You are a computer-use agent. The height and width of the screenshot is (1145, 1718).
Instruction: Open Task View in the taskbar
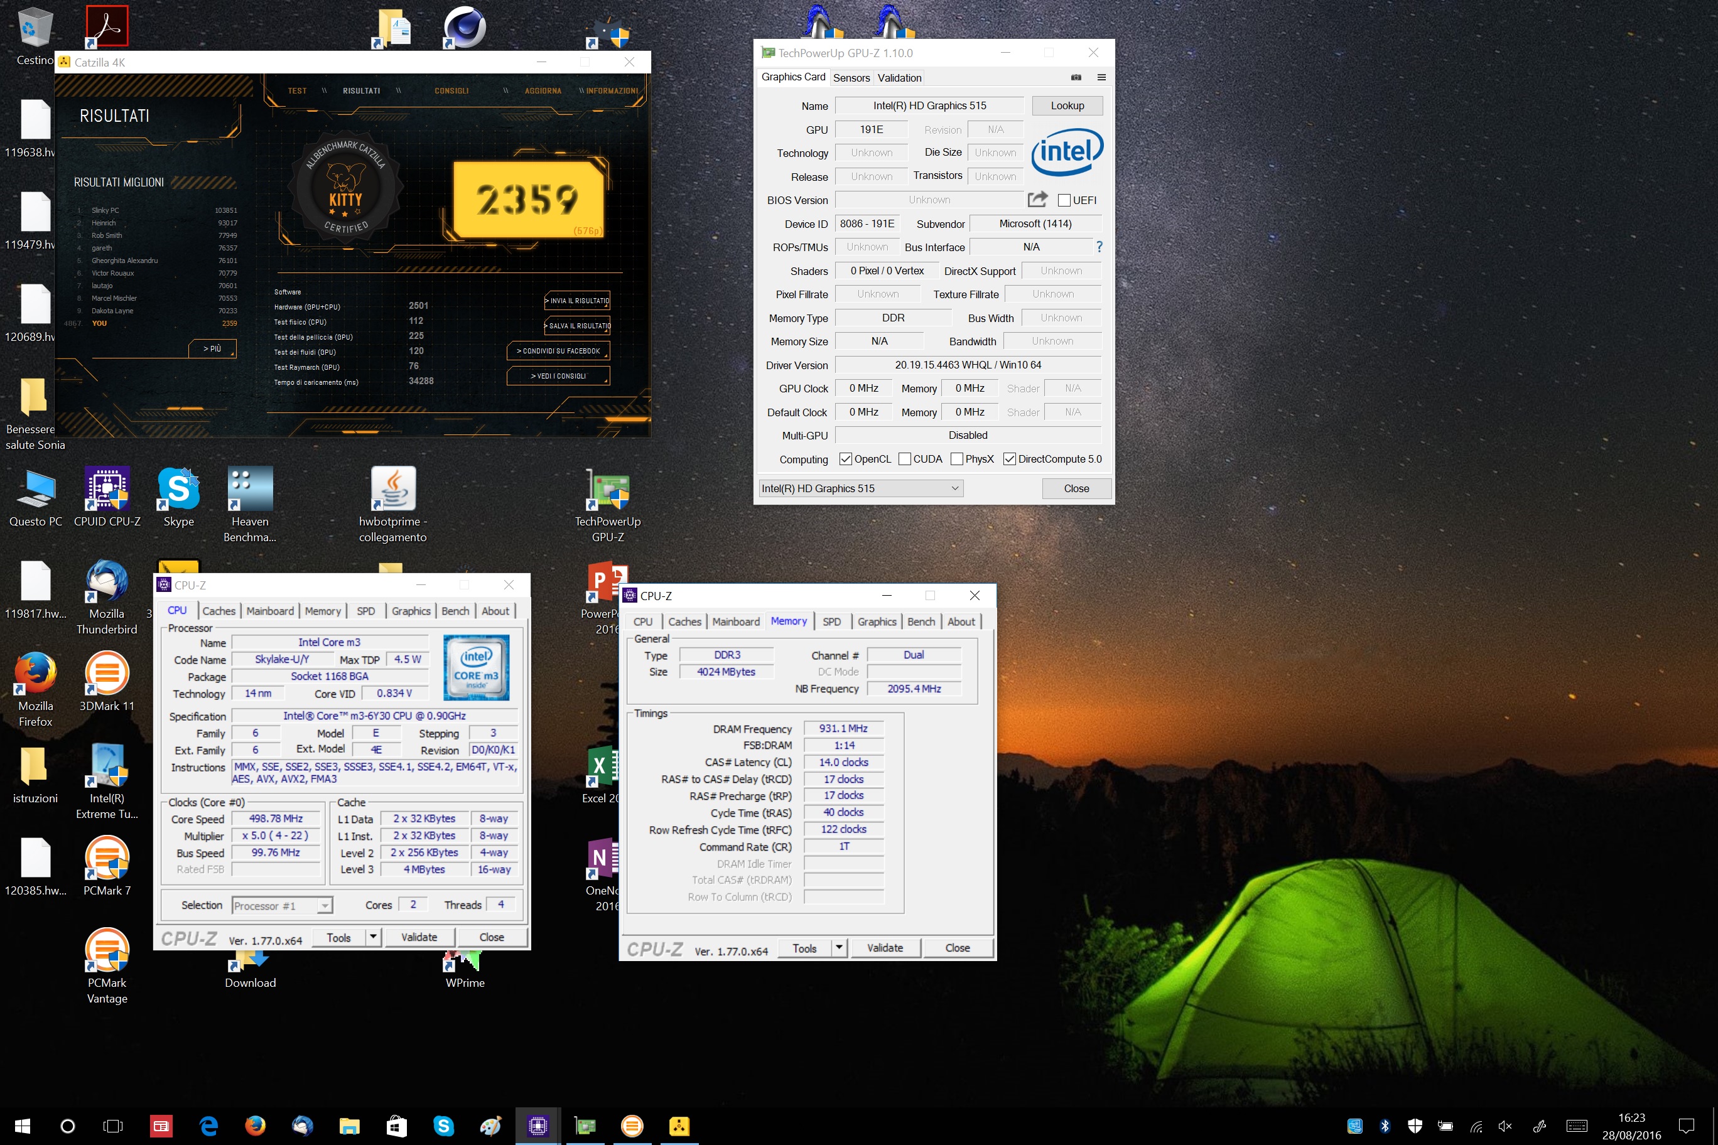112,1126
